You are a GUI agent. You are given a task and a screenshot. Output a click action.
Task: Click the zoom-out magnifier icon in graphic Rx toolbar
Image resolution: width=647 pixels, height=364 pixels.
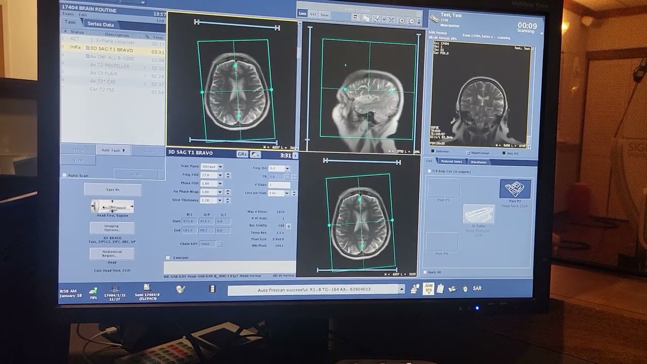coord(411,21)
